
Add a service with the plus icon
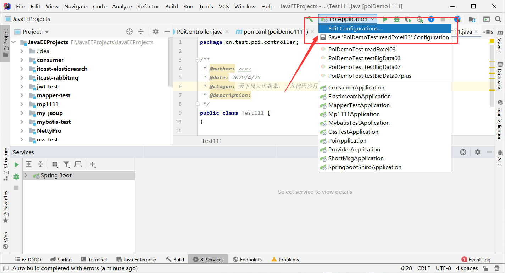click(93, 164)
